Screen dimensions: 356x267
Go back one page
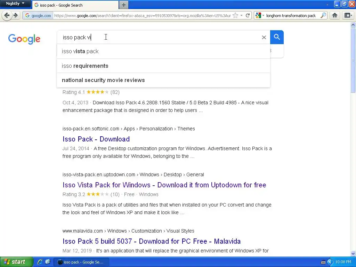pos(7,15)
